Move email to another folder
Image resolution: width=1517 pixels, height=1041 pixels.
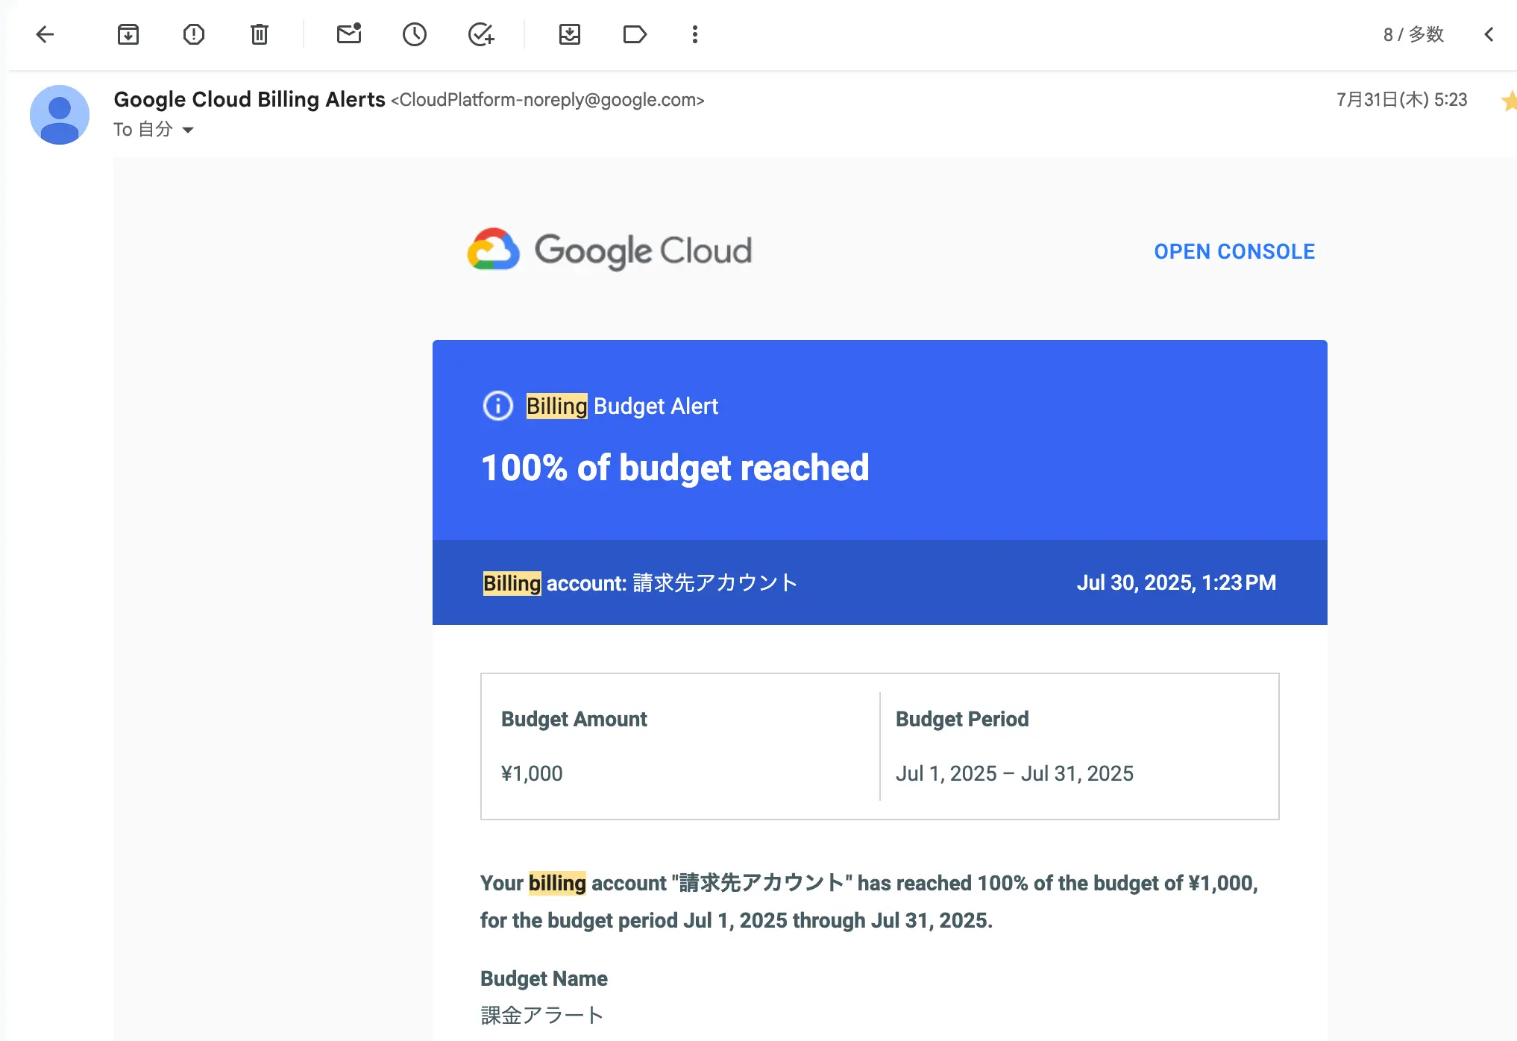click(x=570, y=34)
